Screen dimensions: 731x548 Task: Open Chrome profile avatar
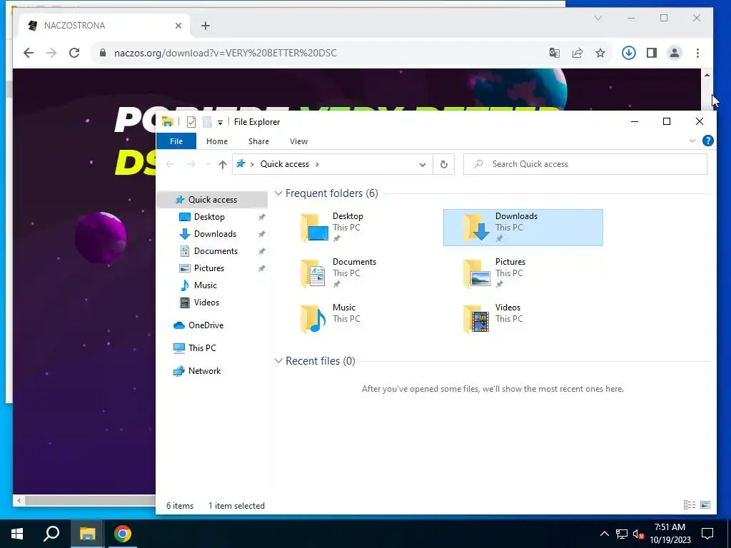click(675, 53)
